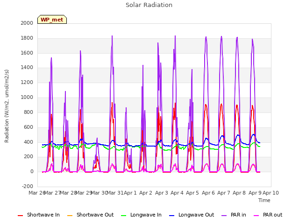Click the Apr 6 x-axis label

pos(208,193)
